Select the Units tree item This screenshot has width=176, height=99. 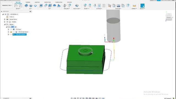[x=12, y=17]
